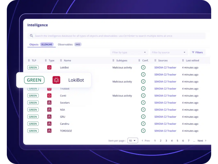Select the actor icon beside Candiru
The width and height of the screenshot is (218, 164).
50,124
